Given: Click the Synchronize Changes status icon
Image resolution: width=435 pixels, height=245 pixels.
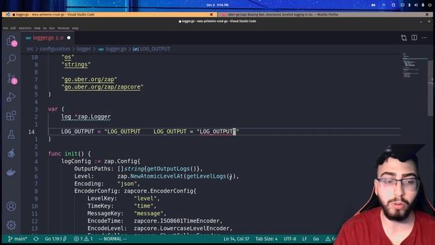Looking at the screenshot, I should pyautogui.click(x=36, y=239).
